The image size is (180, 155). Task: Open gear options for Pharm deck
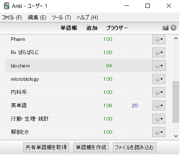pos(159,39)
